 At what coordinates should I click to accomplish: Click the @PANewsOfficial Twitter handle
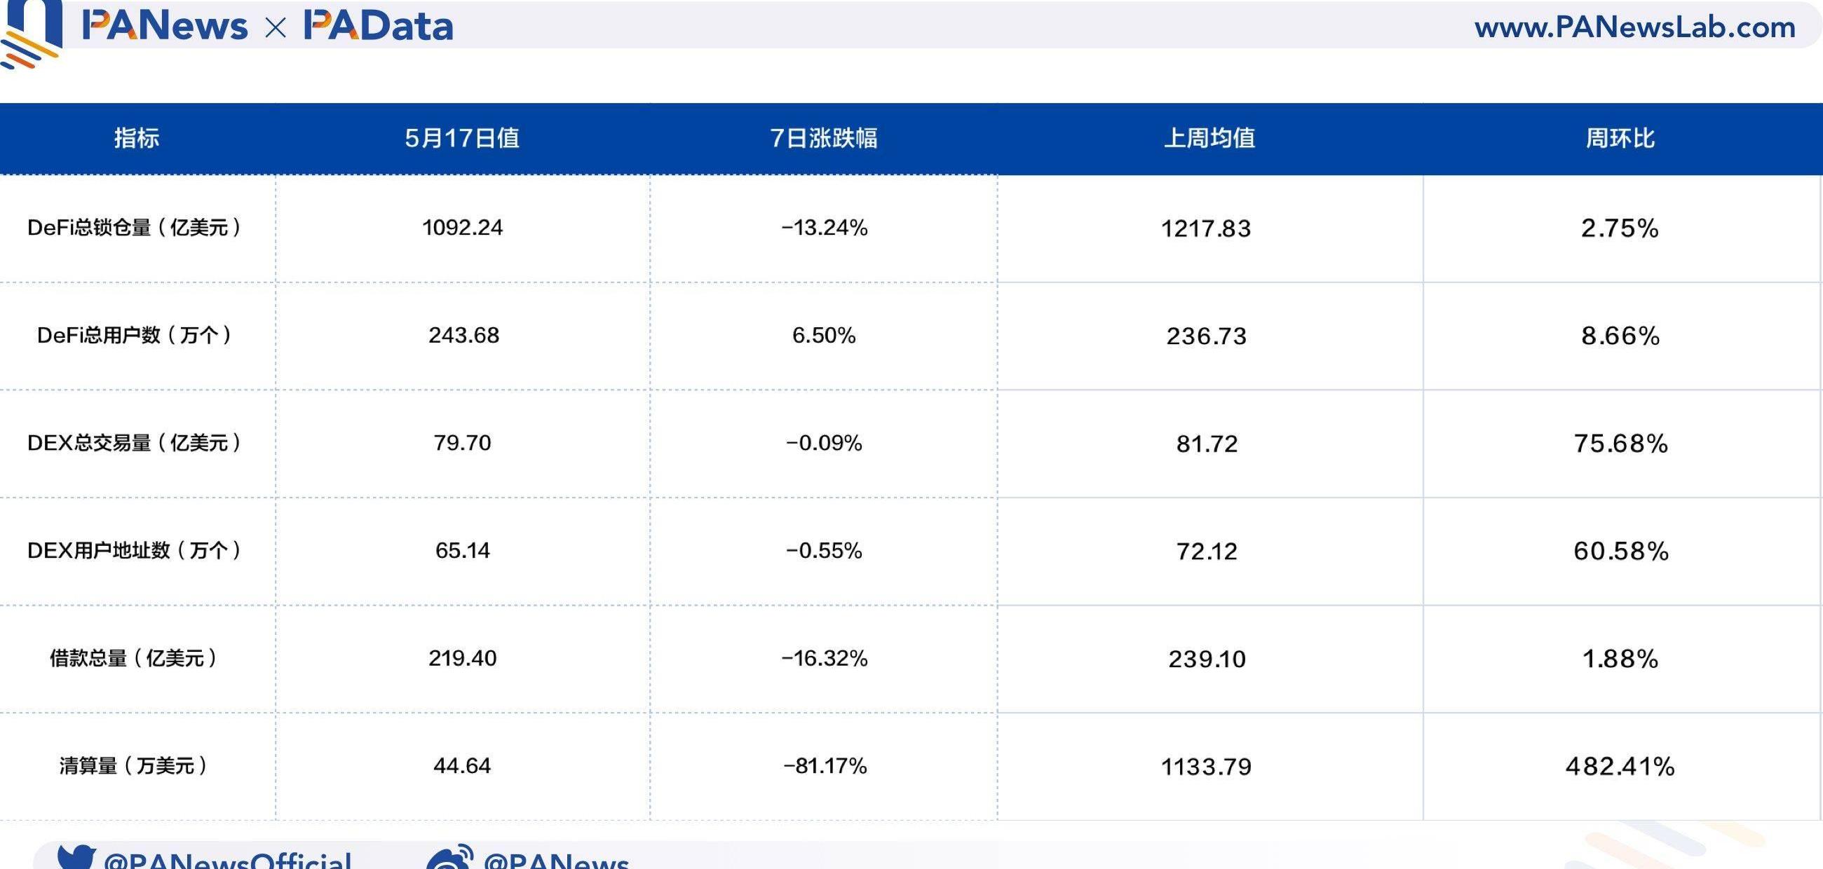[227, 861]
